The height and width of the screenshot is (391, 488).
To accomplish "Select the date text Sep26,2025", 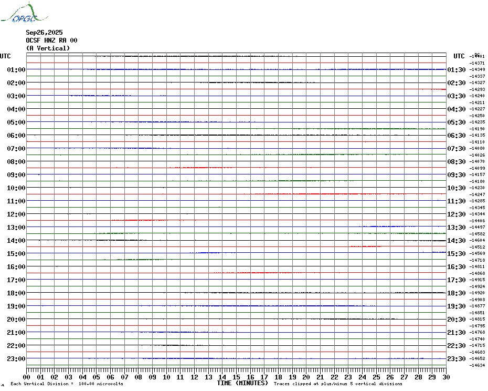I will 44,33.
